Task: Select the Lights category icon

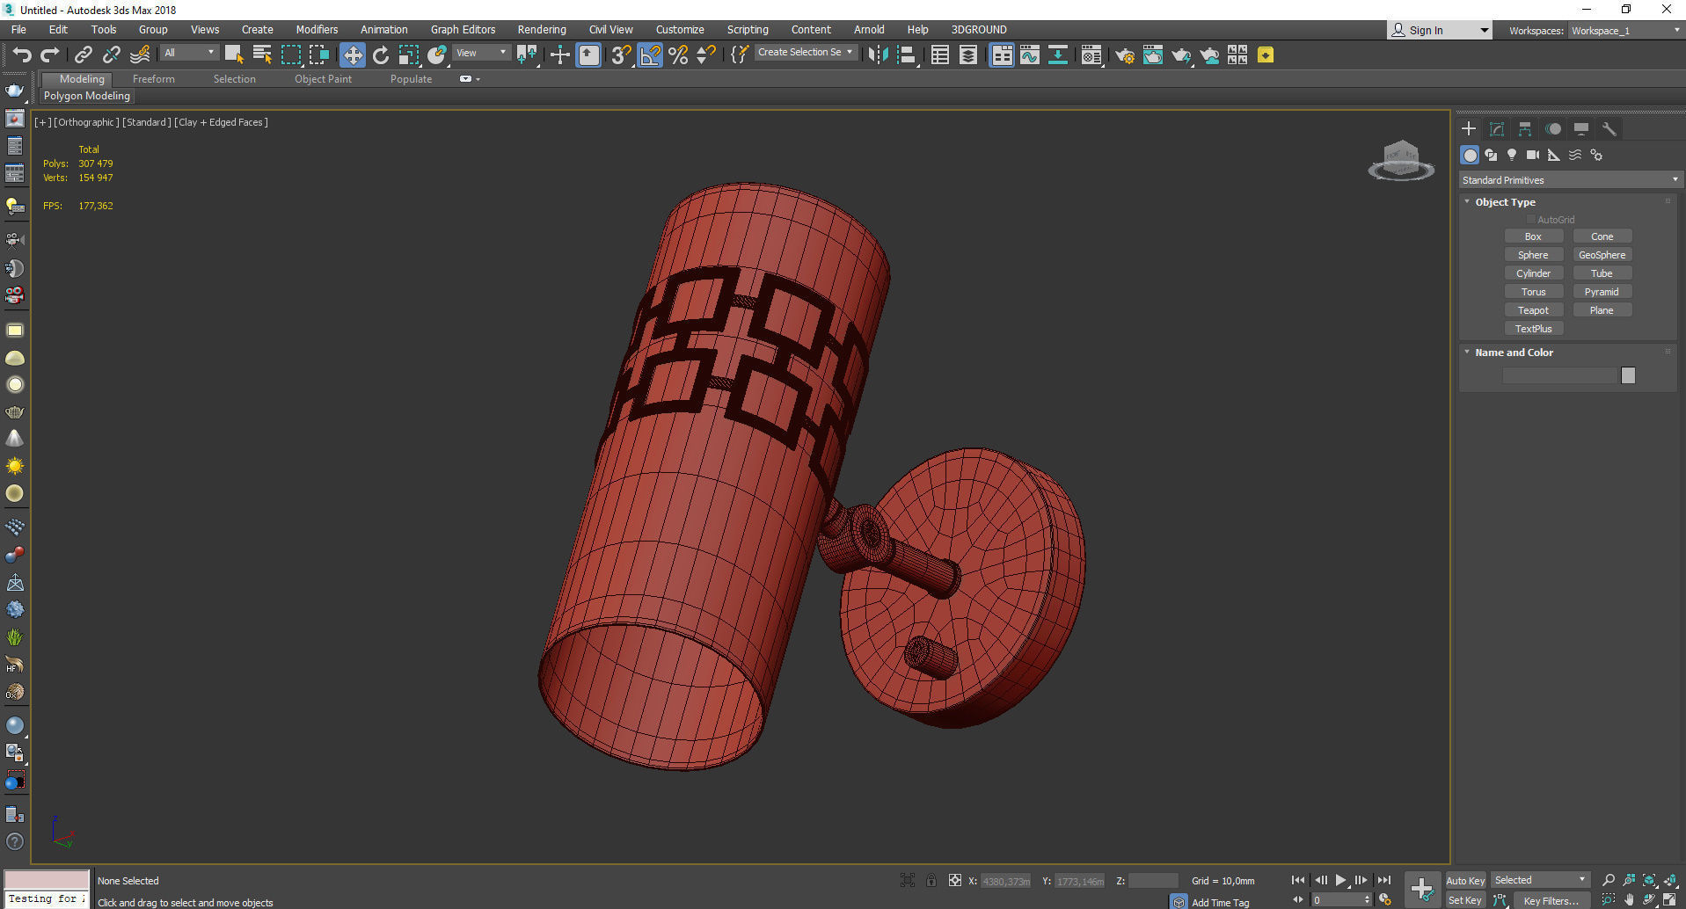Action: [1512, 155]
